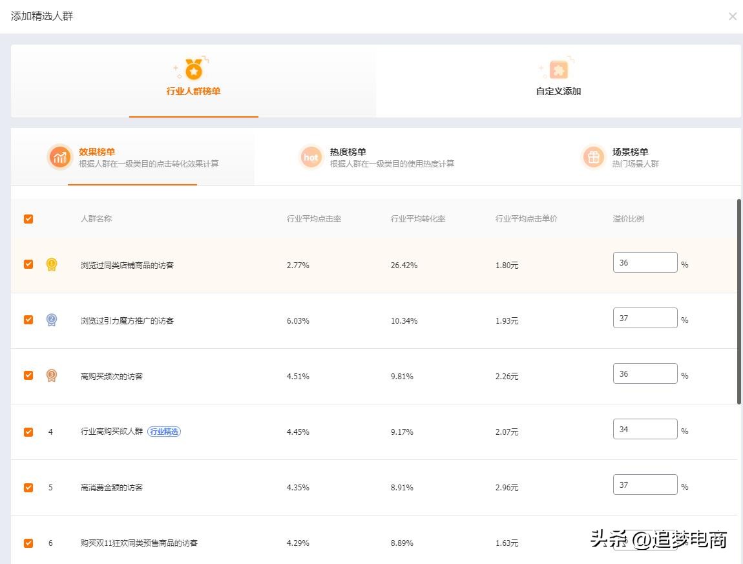This screenshot has height=564, width=743.
Task: Click the bronze medal beside 高购买频次的访客
Action: pos(51,375)
